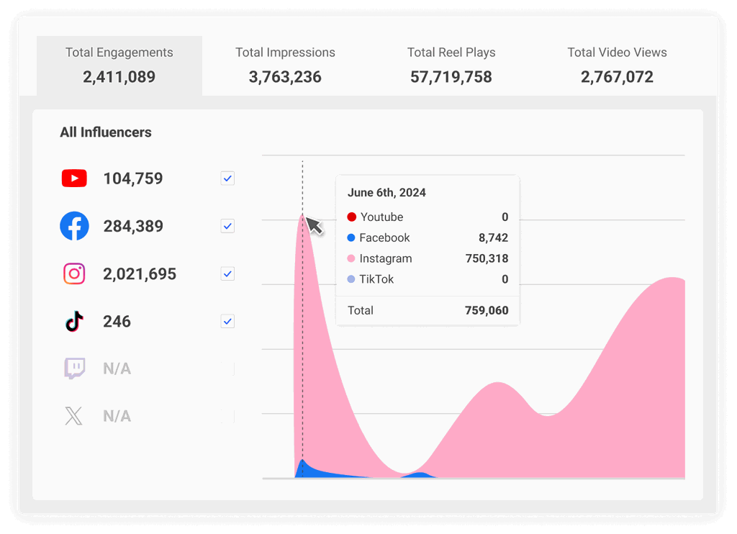The width and height of the screenshot is (737, 534).
Task: Disable the Instagram series checkbox
Action: click(227, 274)
